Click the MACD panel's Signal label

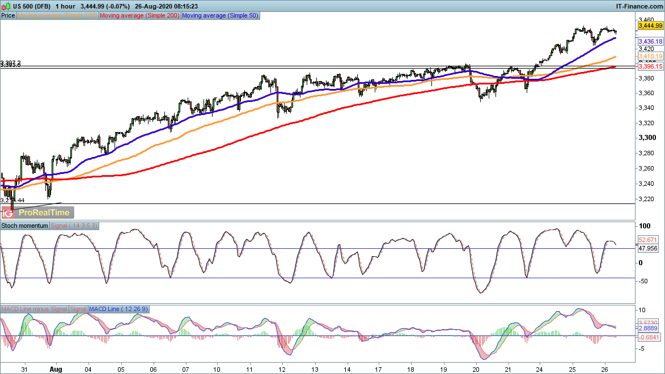coord(78,309)
